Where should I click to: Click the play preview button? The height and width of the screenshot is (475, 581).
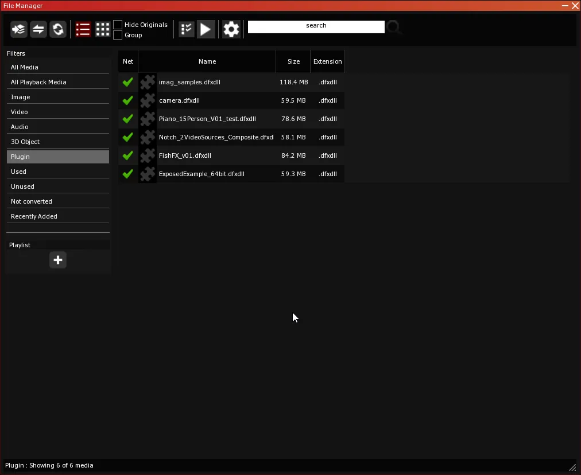coord(206,29)
